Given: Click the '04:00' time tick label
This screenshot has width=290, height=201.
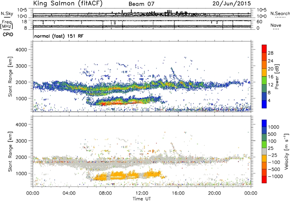Looking at the screenshot, I should coord(69,193).
